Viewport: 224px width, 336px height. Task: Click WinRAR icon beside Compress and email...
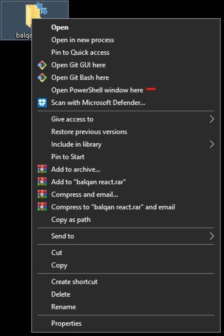(42, 194)
